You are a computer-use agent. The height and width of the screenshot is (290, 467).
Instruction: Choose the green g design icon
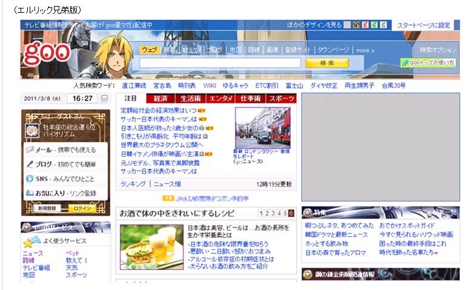[x=374, y=25]
